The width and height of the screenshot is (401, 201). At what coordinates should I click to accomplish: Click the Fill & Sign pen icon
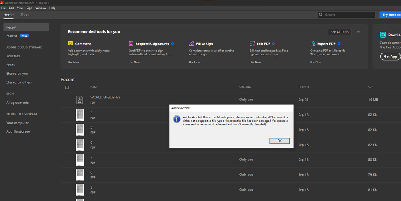coord(192,43)
